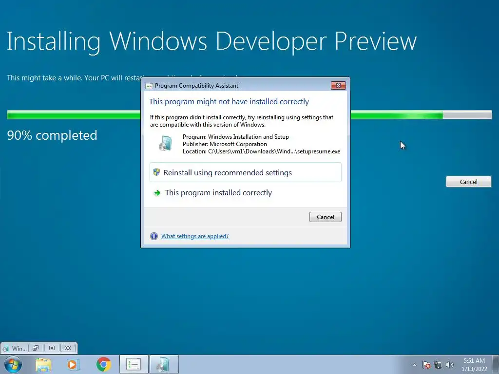Click the green arrow icon
499x374 pixels.
tap(157, 193)
